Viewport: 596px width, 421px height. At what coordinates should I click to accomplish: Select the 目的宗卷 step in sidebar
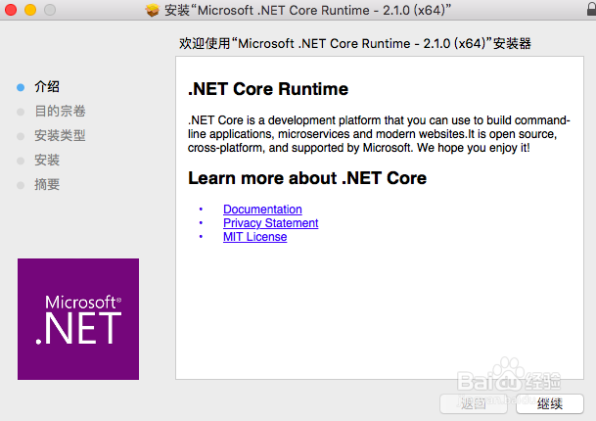pyautogui.click(x=60, y=111)
